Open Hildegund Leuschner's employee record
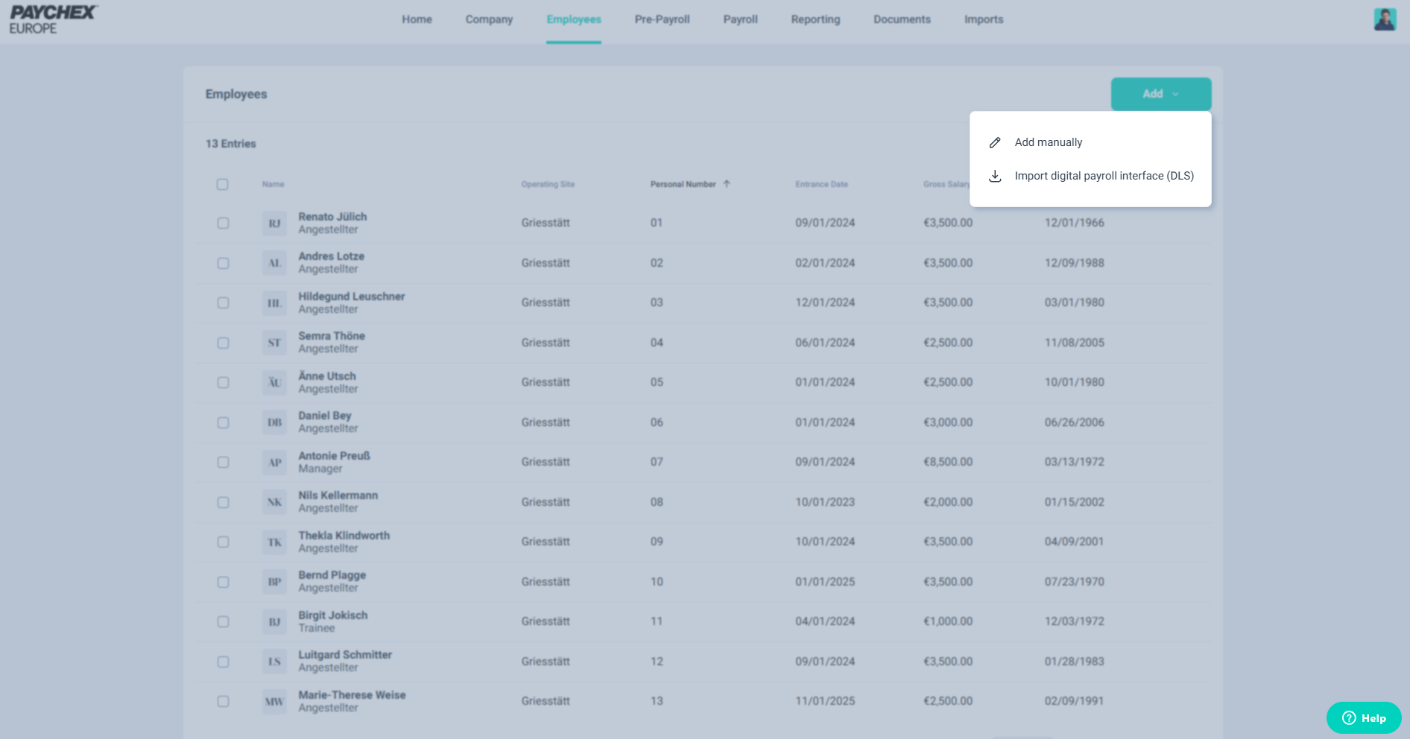 tap(351, 296)
